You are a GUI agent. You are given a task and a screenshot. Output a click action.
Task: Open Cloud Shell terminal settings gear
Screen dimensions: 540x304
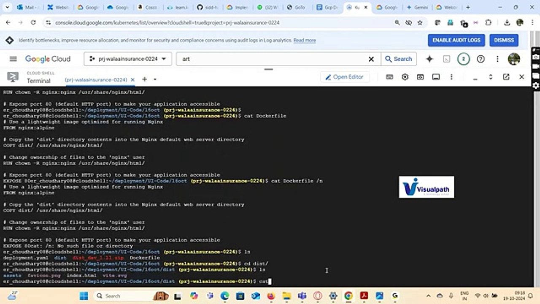[x=405, y=77]
